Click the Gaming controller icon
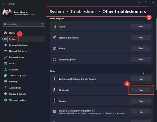Image resolution: width=157 pixels, height=122 pixels. 6,81
